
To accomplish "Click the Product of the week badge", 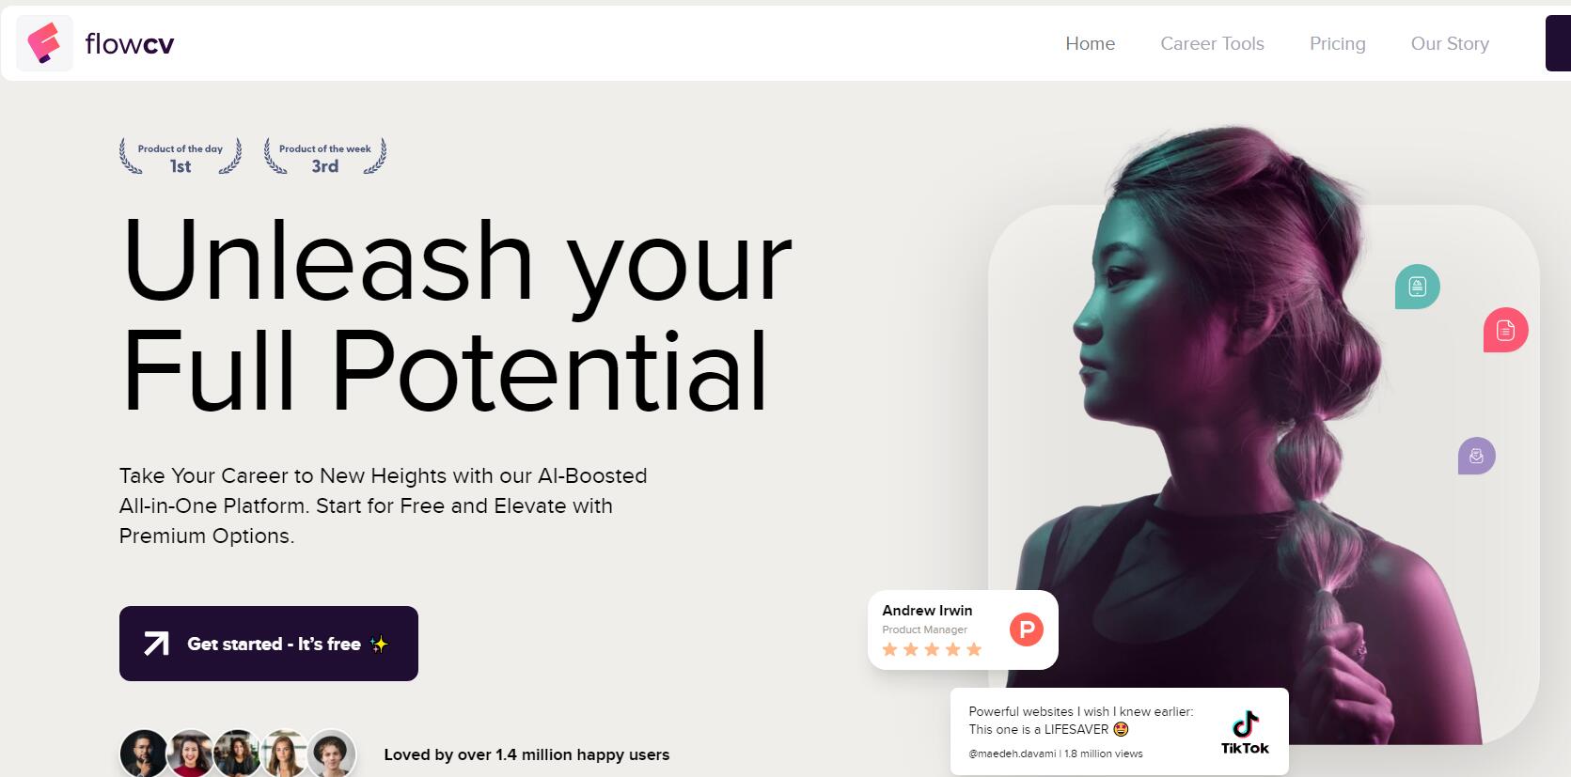I will click(x=325, y=157).
